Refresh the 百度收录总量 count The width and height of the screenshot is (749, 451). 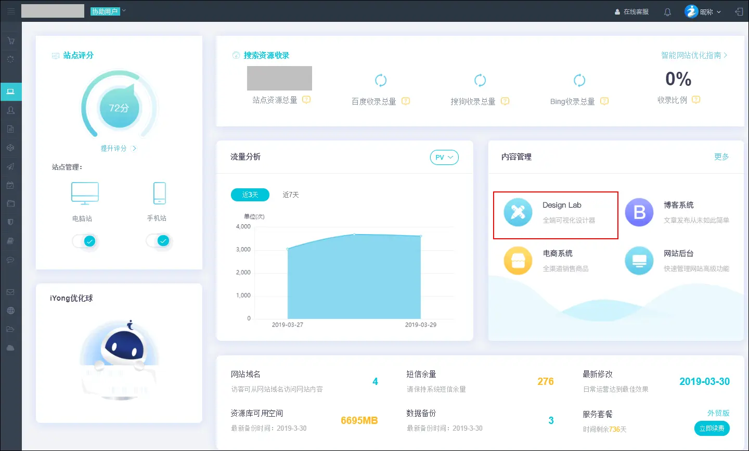(x=381, y=81)
